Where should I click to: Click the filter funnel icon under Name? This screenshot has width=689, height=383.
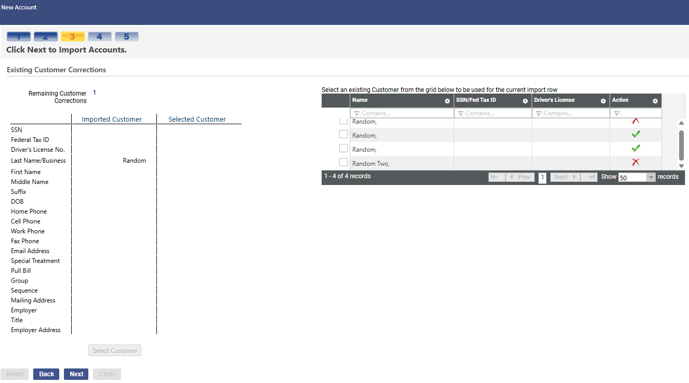pyautogui.click(x=356, y=113)
